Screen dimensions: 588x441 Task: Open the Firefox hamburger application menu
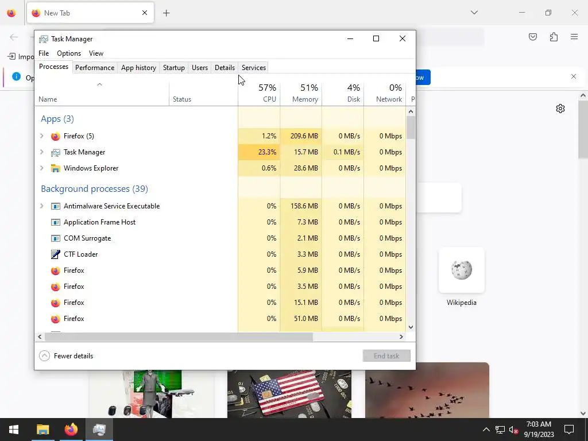point(574,37)
